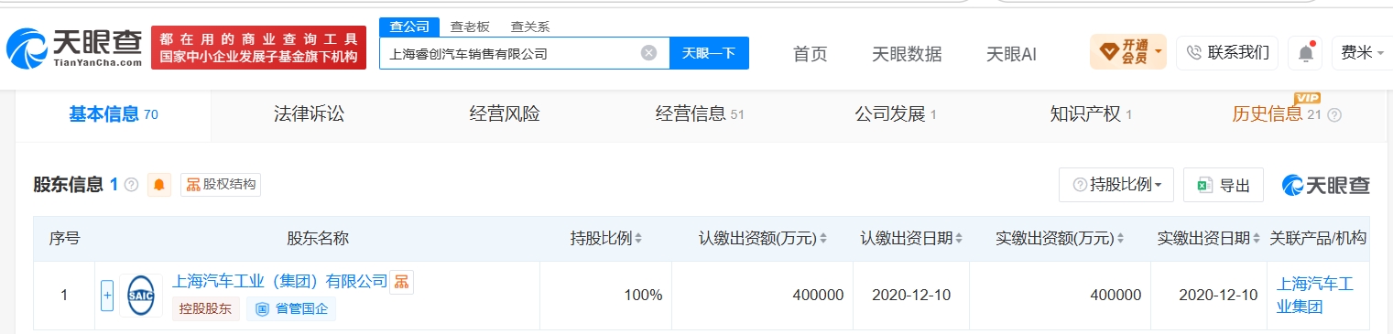Image resolution: width=1393 pixels, height=334 pixels.
Task: Click the notification bell in top bar
Action: coord(1306,53)
